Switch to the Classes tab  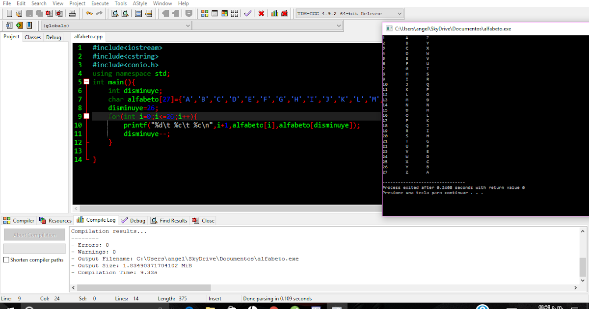pyautogui.click(x=32, y=37)
